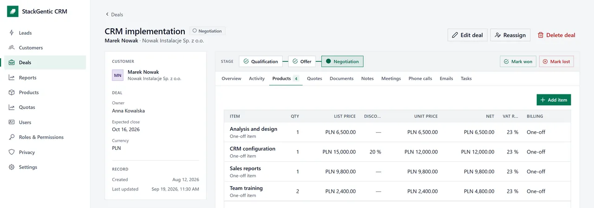Screen dimensions: 594x208
Task: Click the Delete deal button
Action: point(556,35)
